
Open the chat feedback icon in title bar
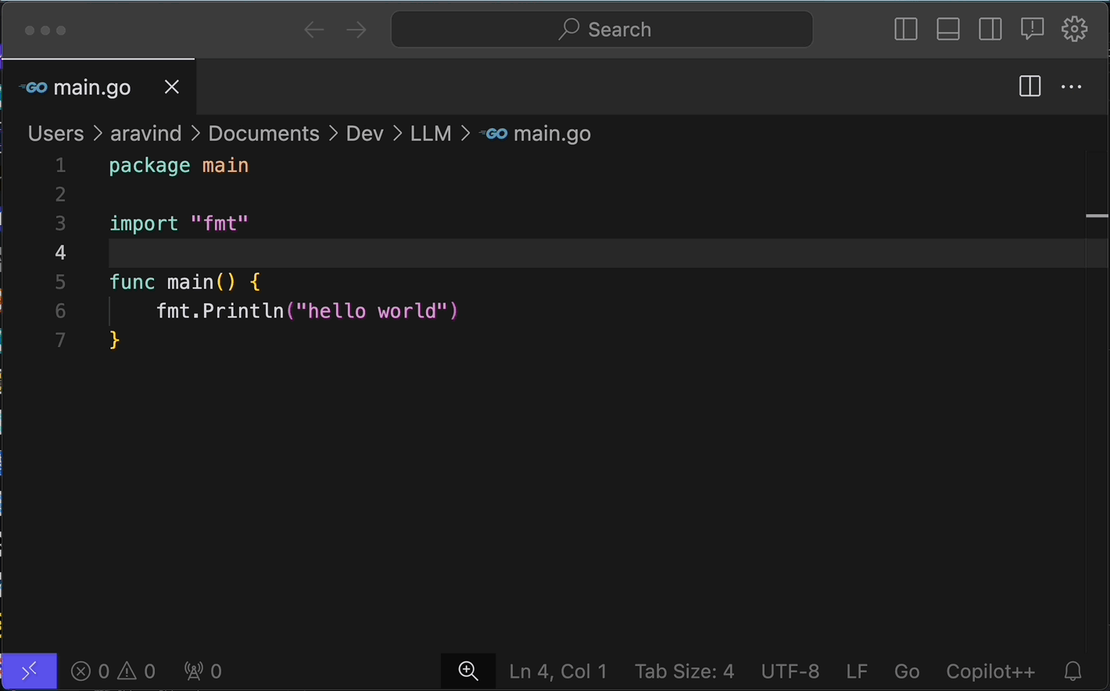tap(1032, 30)
